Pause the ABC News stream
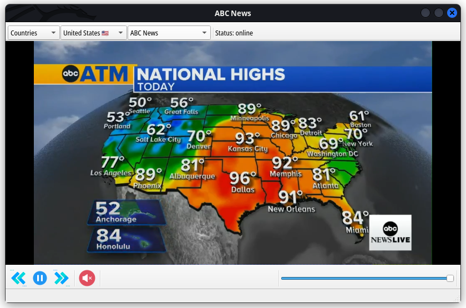The image size is (466, 308). click(x=40, y=278)
